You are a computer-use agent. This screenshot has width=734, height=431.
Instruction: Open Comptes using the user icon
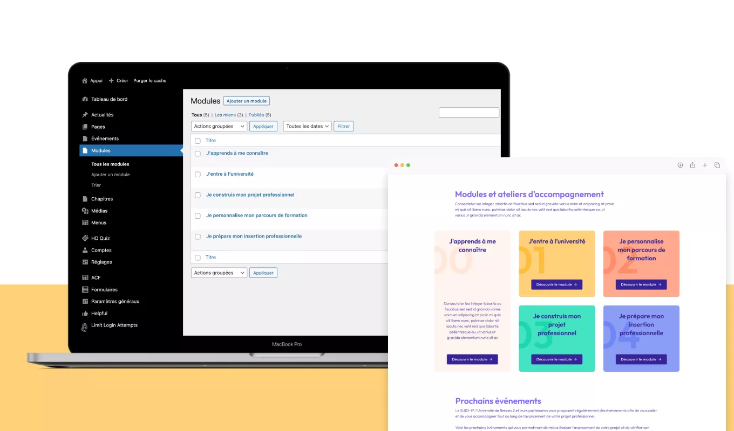click(x=85, y=250)
